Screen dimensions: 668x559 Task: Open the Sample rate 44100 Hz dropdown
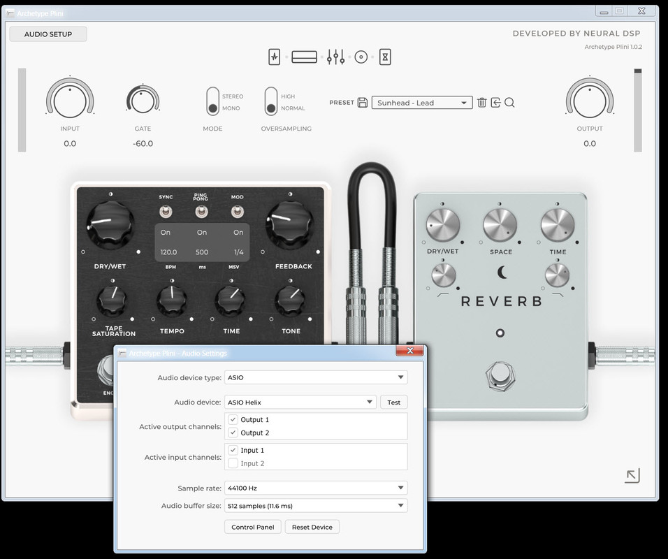(316, 488)
